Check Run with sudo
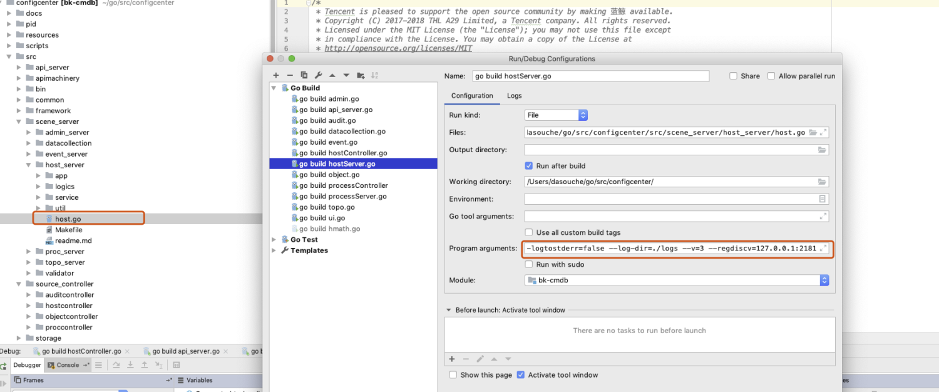Image resolution: width=939 pixels, height=392 pixels. (x=529, y=264)
